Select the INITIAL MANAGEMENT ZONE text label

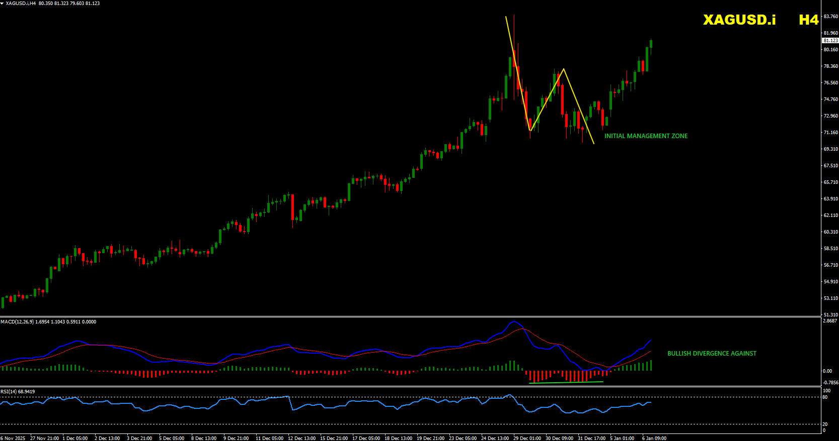(646, 136)
